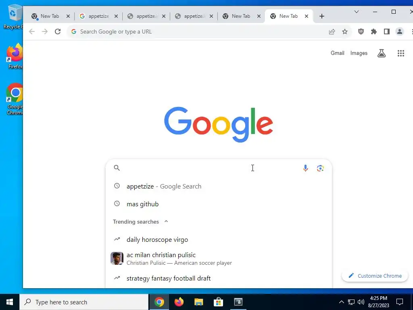The height and width of the screenshot is (310, 413).
Task: Open the volume control tray icon
Action: tap(361, 302)
